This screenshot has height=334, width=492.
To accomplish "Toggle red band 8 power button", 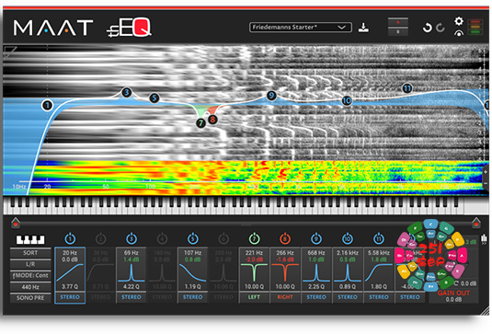I will [x=285, y=239].
